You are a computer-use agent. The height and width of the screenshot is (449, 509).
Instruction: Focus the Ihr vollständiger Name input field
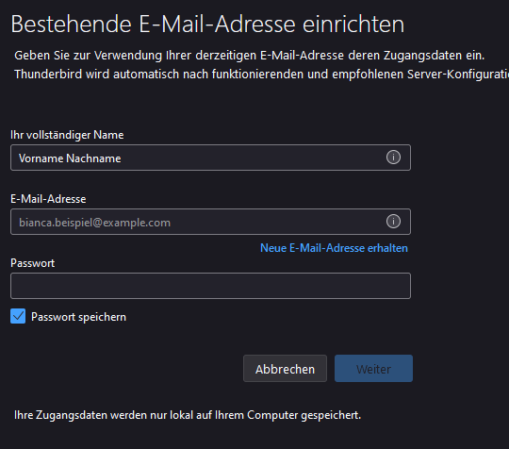click(x=210, y=158)
